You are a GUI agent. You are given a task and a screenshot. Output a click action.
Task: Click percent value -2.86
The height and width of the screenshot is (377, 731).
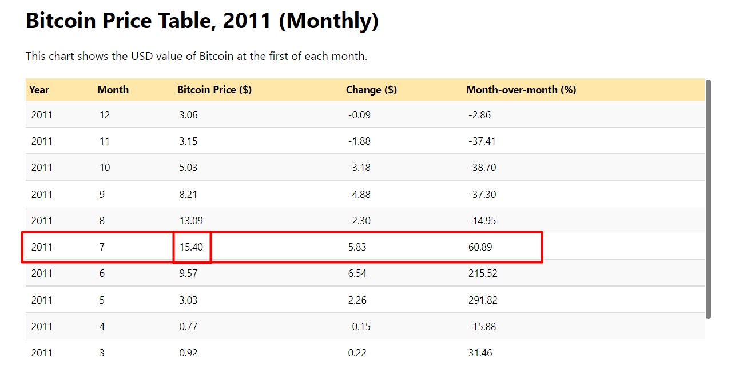click(x=479, y=115)
